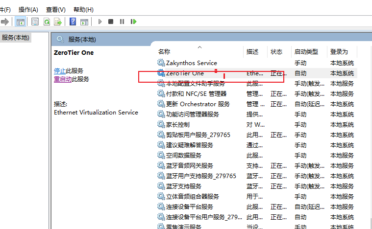
Task: Open the 查看(V) menu
Action: (55, 9)
